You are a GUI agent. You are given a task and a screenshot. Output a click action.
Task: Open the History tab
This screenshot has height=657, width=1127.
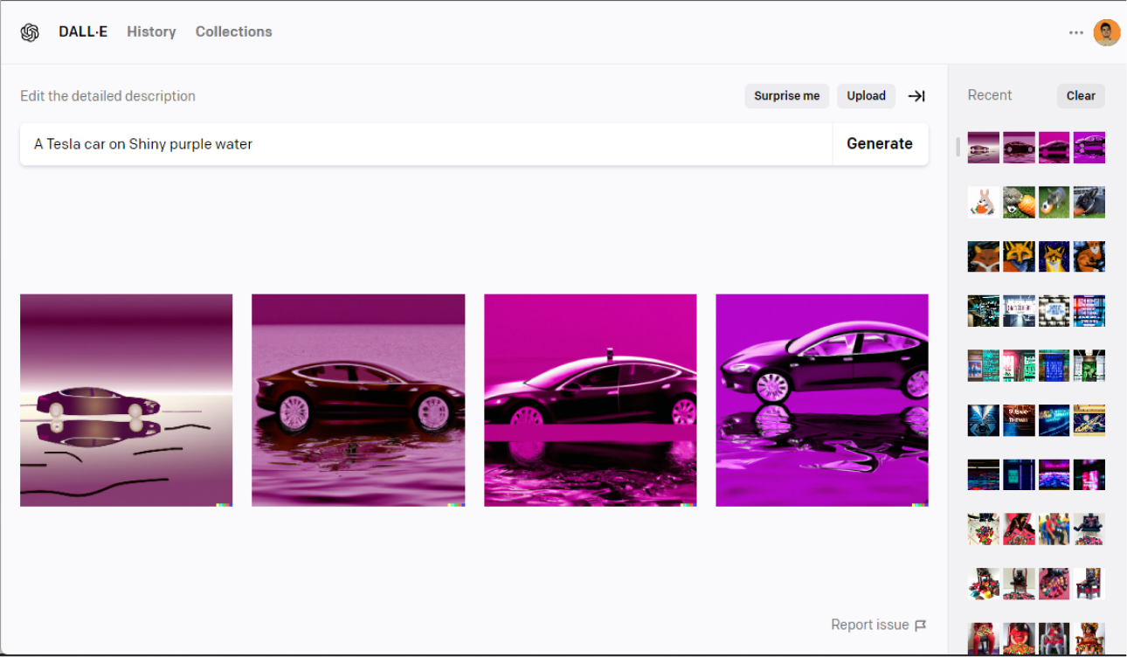[x=151, y=31]
